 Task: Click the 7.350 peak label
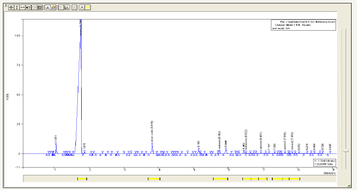275,147
